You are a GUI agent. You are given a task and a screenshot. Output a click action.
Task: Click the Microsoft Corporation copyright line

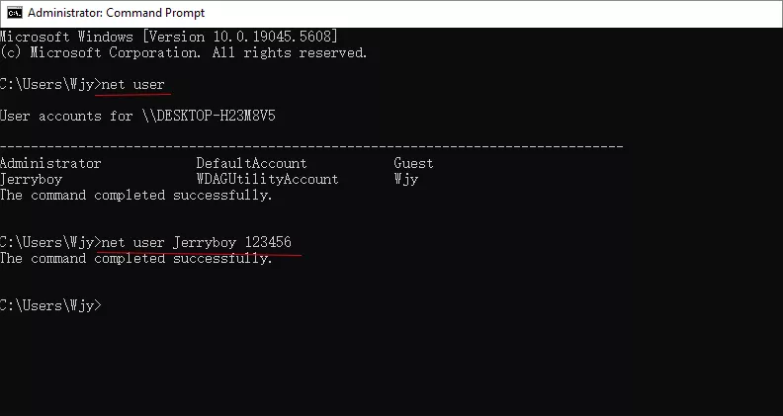(183, 52)
